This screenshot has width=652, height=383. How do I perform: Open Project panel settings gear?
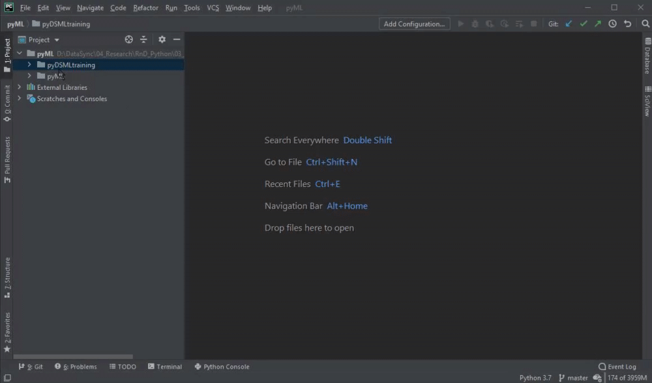coord(162,40)
